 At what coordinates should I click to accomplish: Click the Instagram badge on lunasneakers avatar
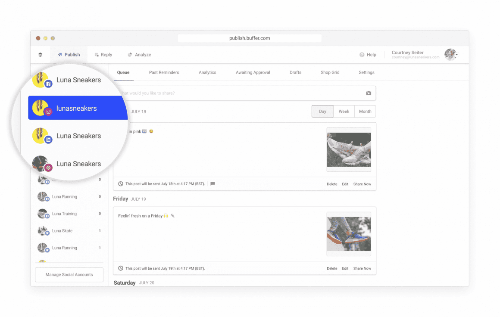click(x=48, y=112)
